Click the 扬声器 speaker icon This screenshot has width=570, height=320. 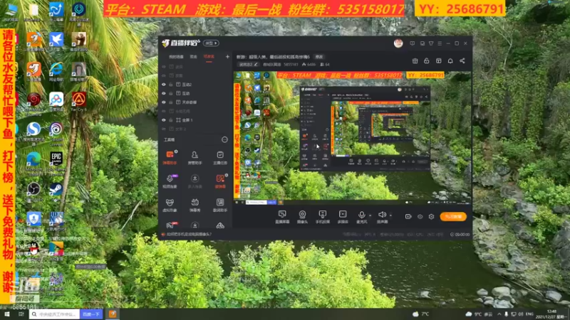tap(382, 215)
